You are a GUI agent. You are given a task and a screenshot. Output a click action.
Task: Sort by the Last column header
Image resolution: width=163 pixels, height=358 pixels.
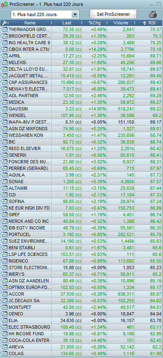[67, 23]
